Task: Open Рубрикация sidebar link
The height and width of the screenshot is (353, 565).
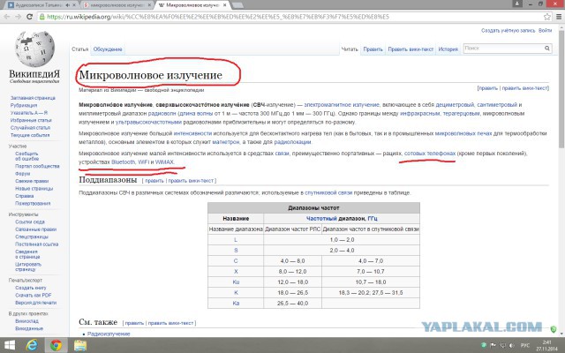Action: pyautogui.click(x=24, y=106)
